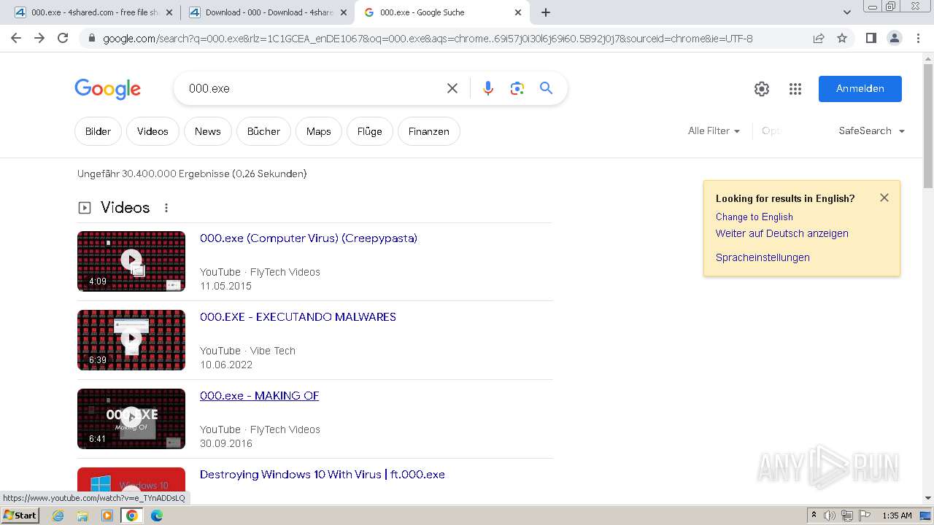Image resolution: width=934 pixels, height=525 pixels.
Task: Close the 000.exe Google Suche tab
Action: pyautogui.click(x=518, y=12)
